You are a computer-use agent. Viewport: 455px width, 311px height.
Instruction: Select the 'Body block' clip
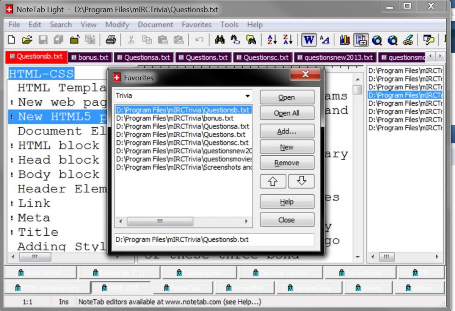(58, 174)
